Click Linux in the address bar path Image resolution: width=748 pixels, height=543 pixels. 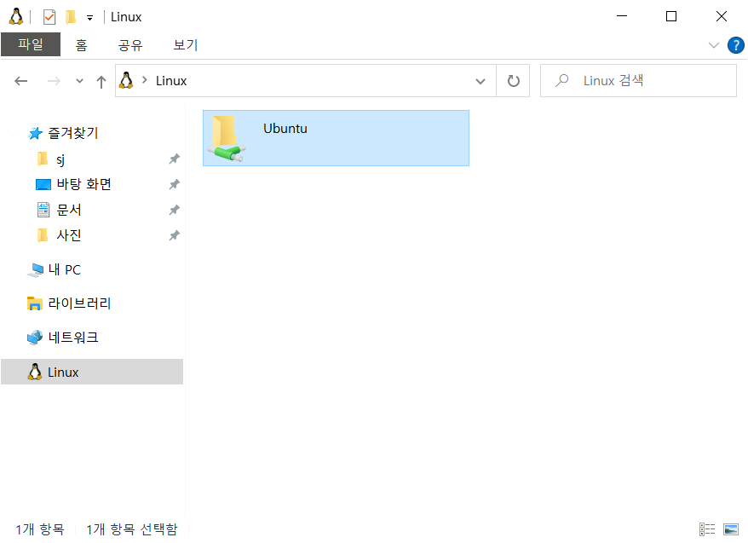click(x=171, y=81)
